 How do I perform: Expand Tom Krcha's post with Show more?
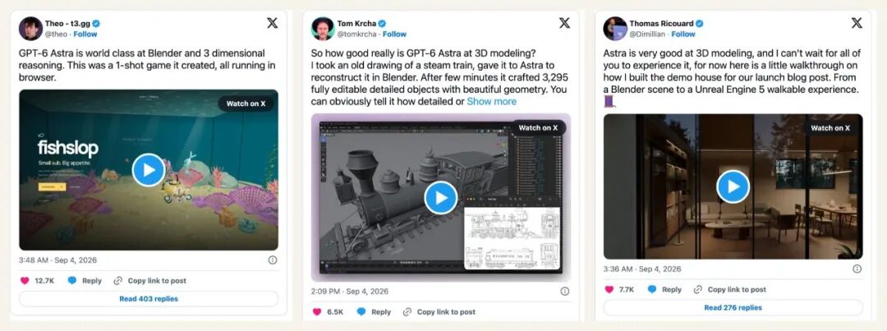pos(492,101)
